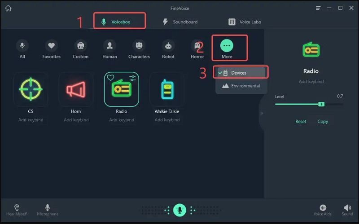Collapse the right side panel arrow
Screen dimensions: 359x224
(x=262, y=113)
